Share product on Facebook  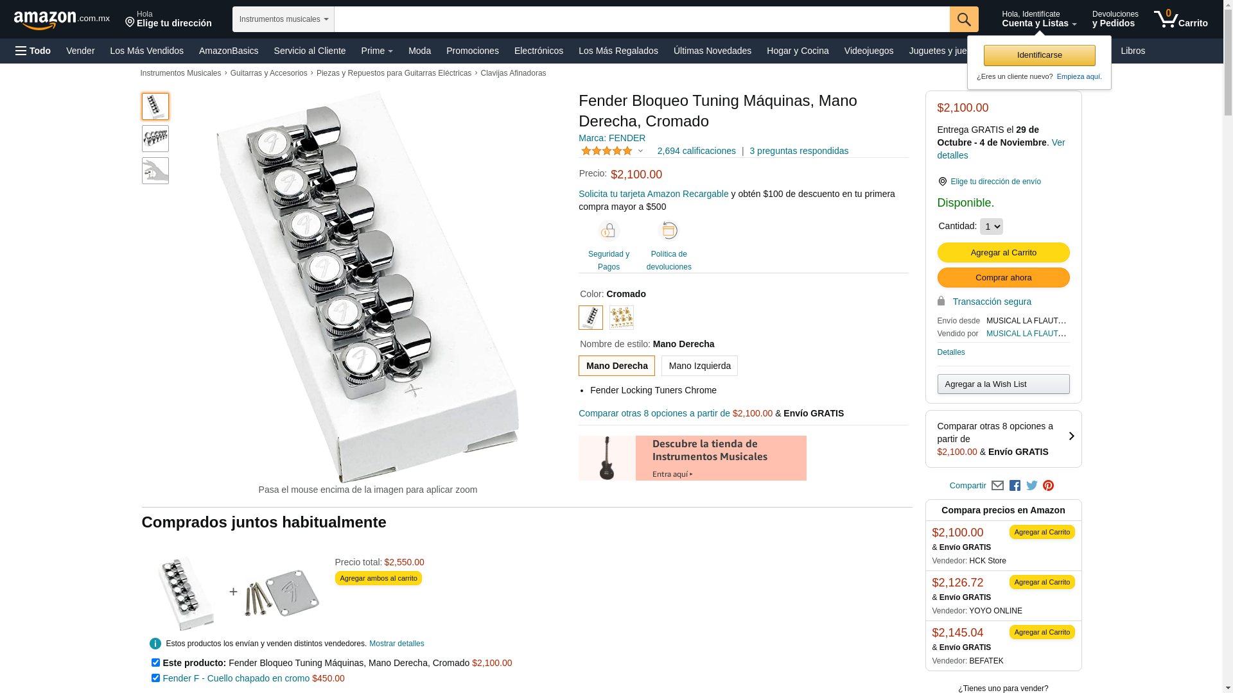[1015, 486]
